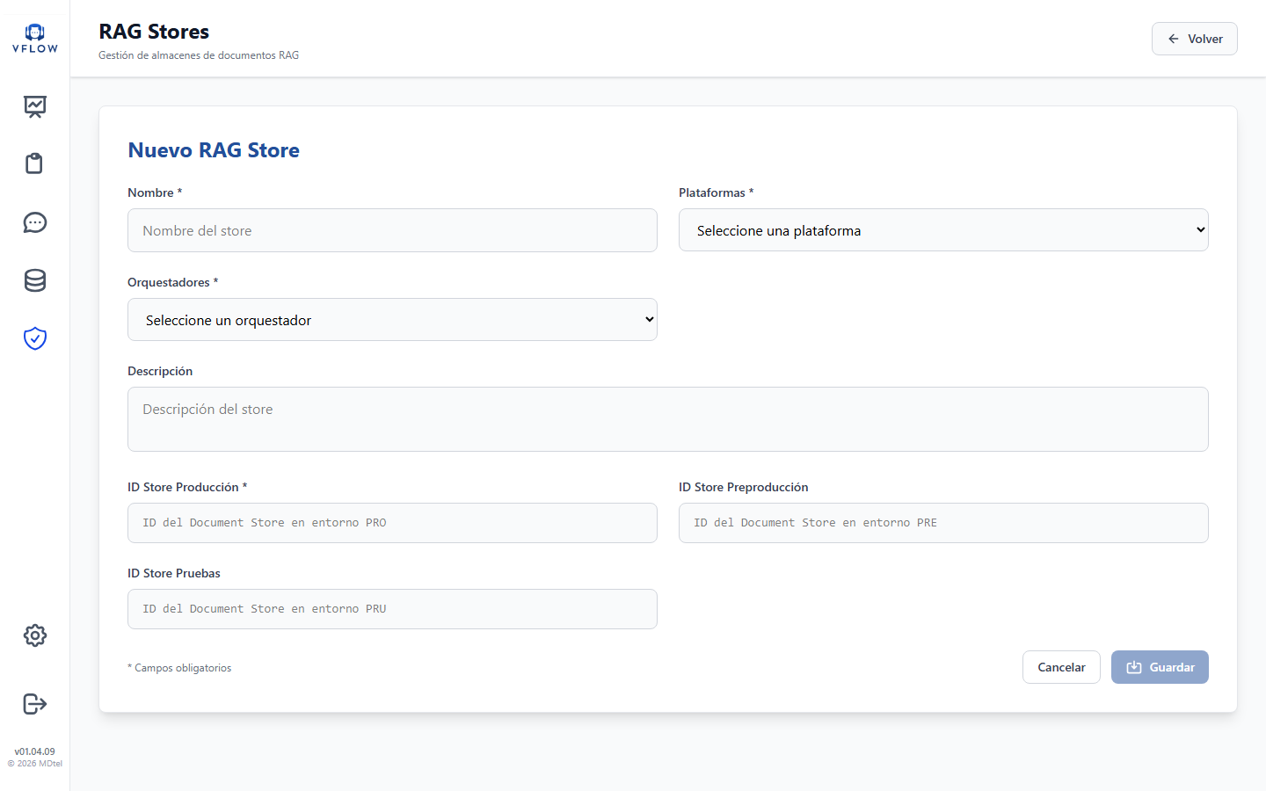Open the VFLOW logo home link
The image size is (1266, 791).
pyautogui.click(x=35, y=39)
